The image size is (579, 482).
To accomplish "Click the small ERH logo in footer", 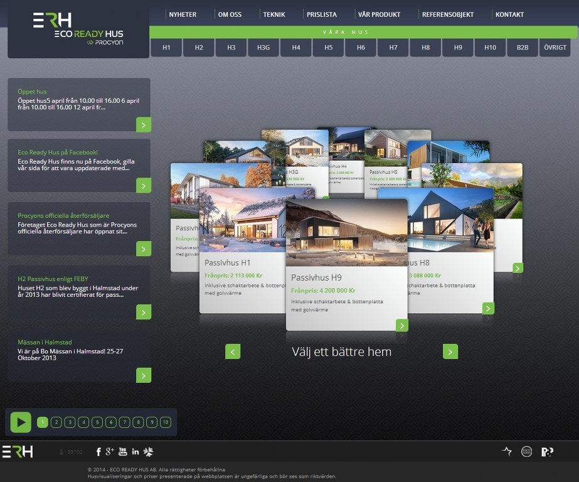I will (18, 451).
